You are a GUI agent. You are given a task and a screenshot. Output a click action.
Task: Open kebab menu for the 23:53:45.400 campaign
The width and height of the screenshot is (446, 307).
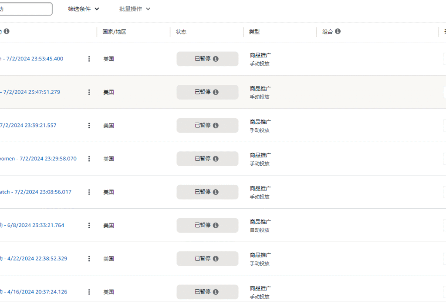[89, 59]
